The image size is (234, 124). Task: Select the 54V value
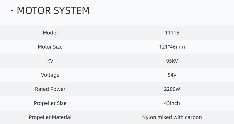click(x=172, y=75)
